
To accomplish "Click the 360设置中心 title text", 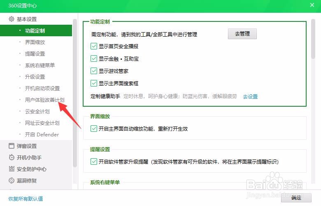I will tap(23, 5).
